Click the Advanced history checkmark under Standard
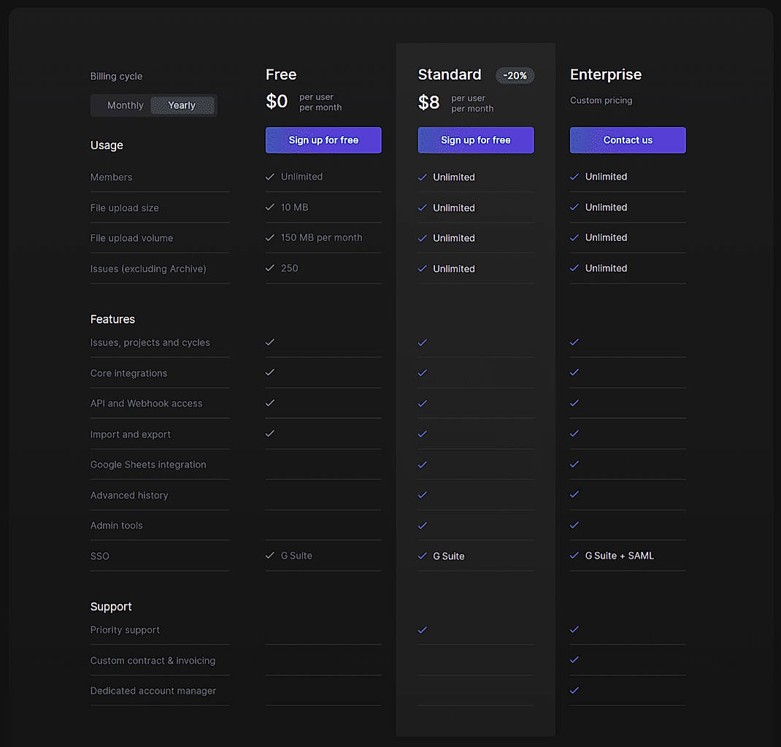This screenshot has width=781, height=747. pos(423,495)
